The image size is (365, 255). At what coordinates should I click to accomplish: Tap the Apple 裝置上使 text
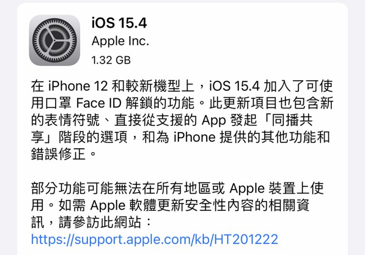point(277,189)
